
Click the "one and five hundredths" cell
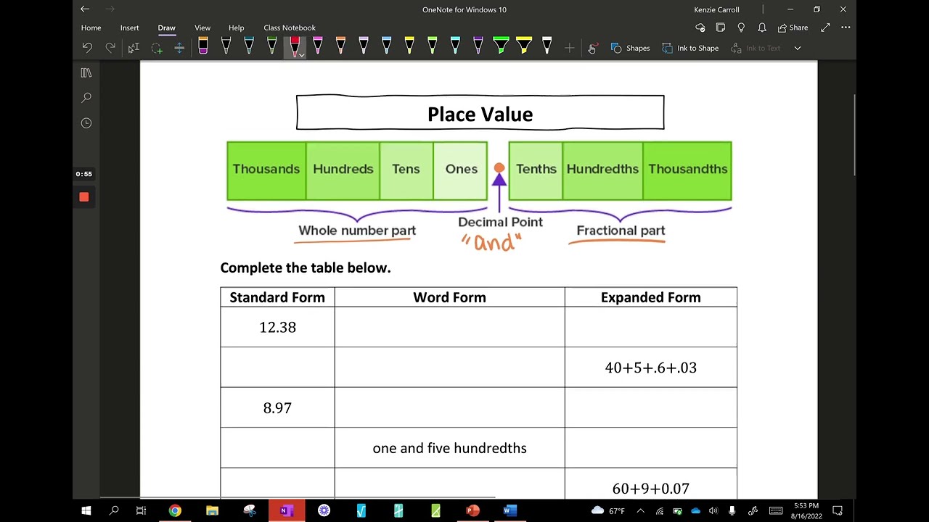pyautogui.click(x=449, y=448)
